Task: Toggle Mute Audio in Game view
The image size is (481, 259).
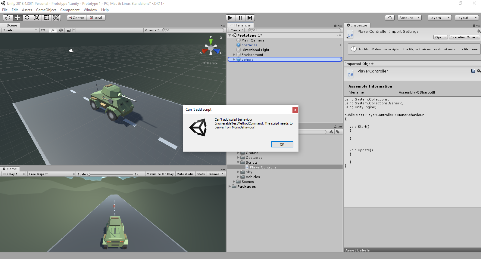Action: pyautogui.click(x=185, y=174)
